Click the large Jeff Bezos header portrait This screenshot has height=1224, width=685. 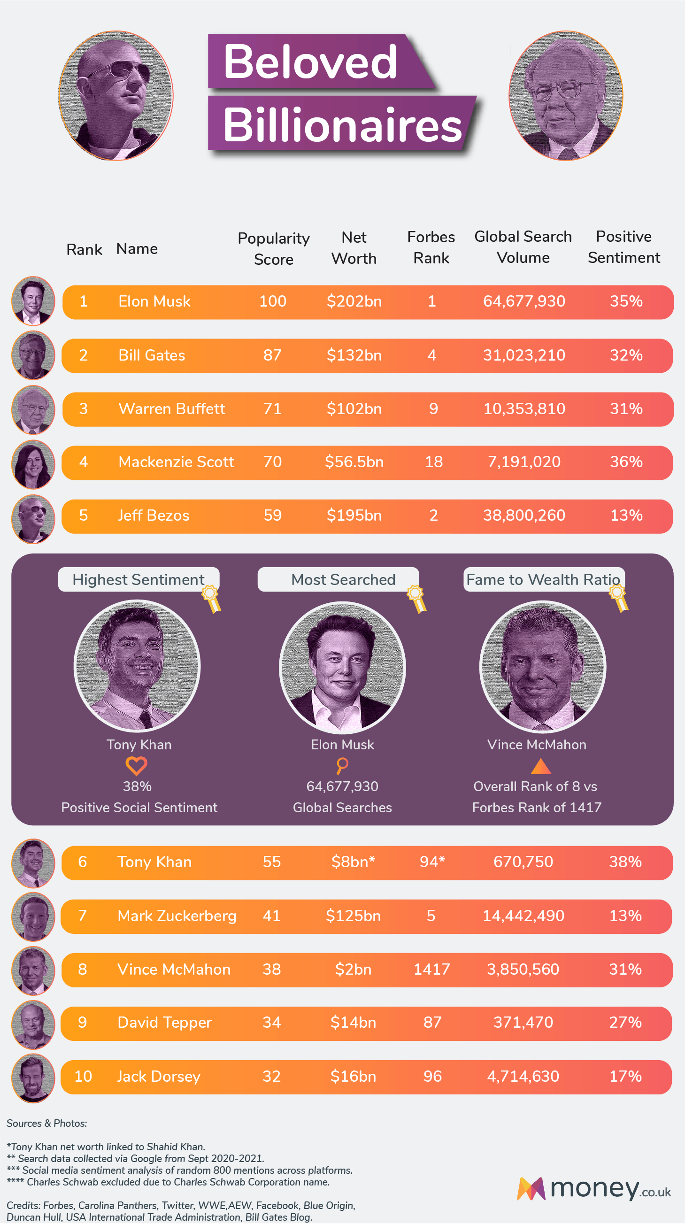coord(115,96)
